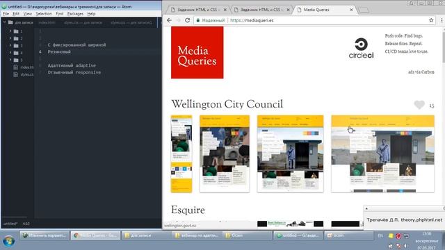Open Atom Help menu
The width and height of the screenshot is (445, 250).
(x=91, y=14)
